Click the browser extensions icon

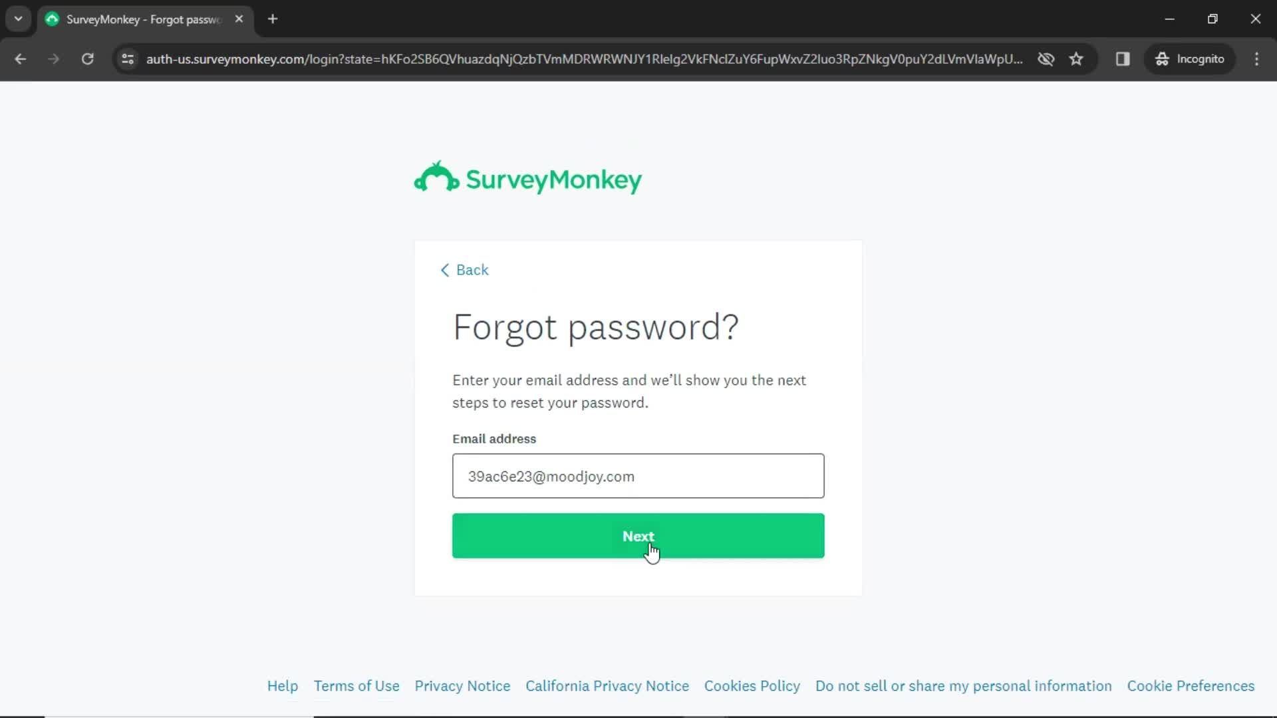point(1123,59)
